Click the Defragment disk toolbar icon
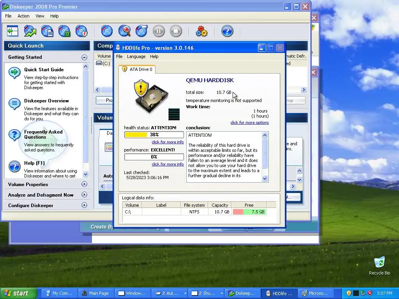Image resolution: width=399 pixels, height=299 pixels. [141, 31]
